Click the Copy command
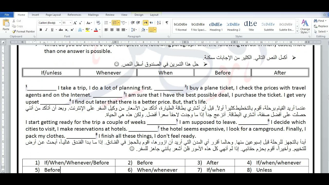329x185 pixels. tap(17, 26)
